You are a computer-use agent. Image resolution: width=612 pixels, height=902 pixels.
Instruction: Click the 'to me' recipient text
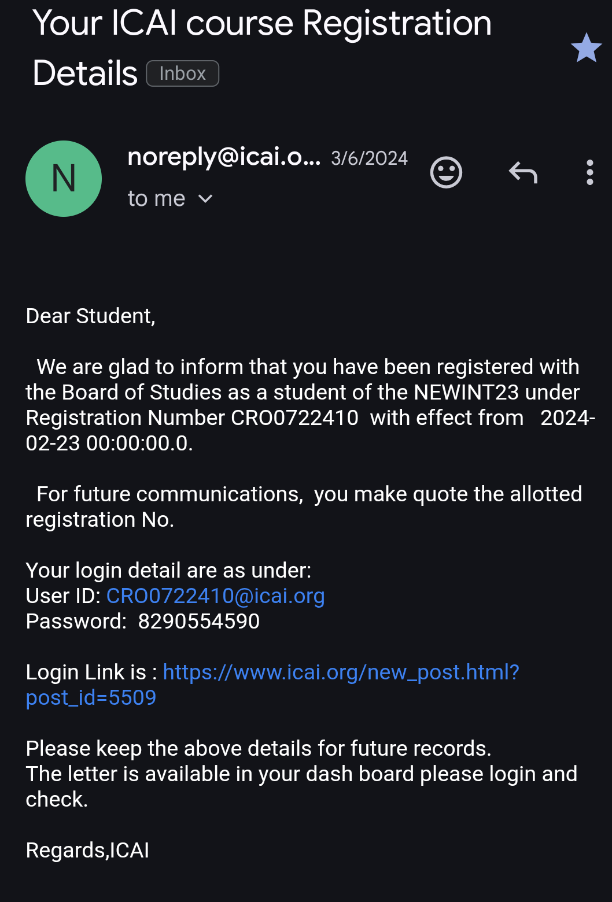point(156,199)
